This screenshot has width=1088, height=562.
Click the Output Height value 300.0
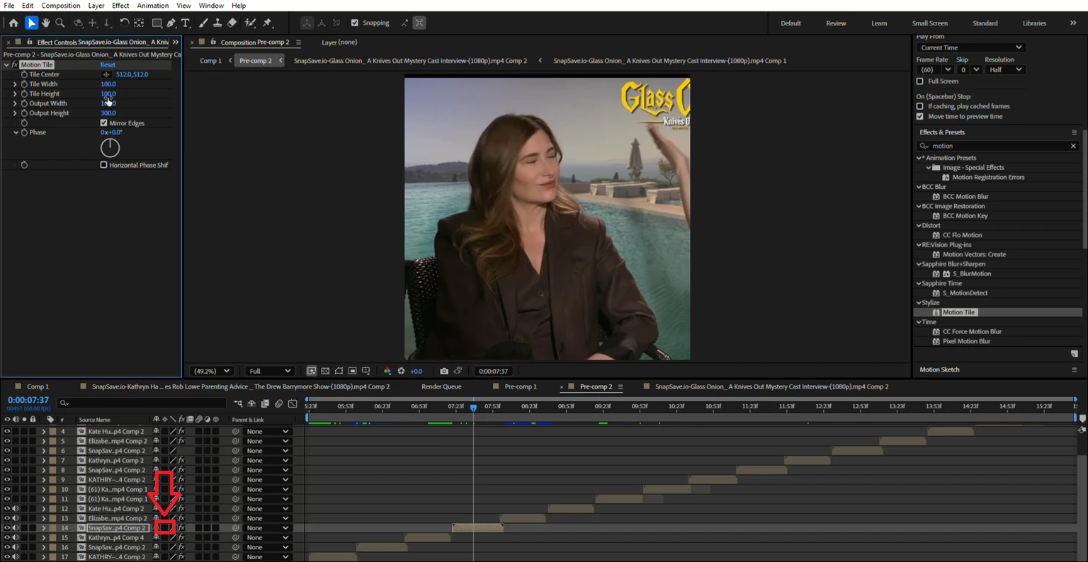click(x=108, y=113)
